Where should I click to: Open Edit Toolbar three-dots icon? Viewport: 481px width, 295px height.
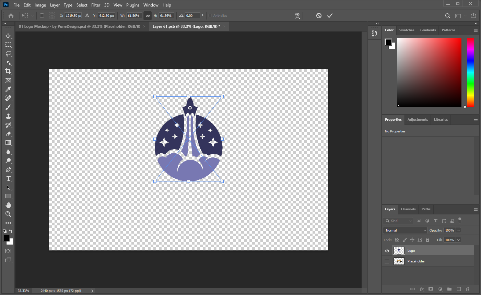(8, 223)
